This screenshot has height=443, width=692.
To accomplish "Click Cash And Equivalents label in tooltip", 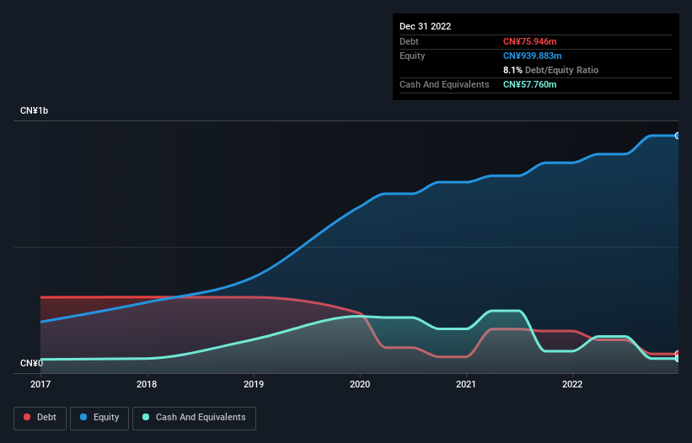I will click(x=444, y=84).
